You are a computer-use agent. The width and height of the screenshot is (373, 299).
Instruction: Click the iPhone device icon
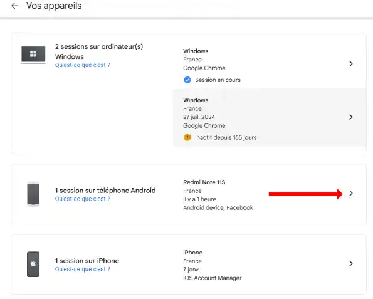point(33,264)
